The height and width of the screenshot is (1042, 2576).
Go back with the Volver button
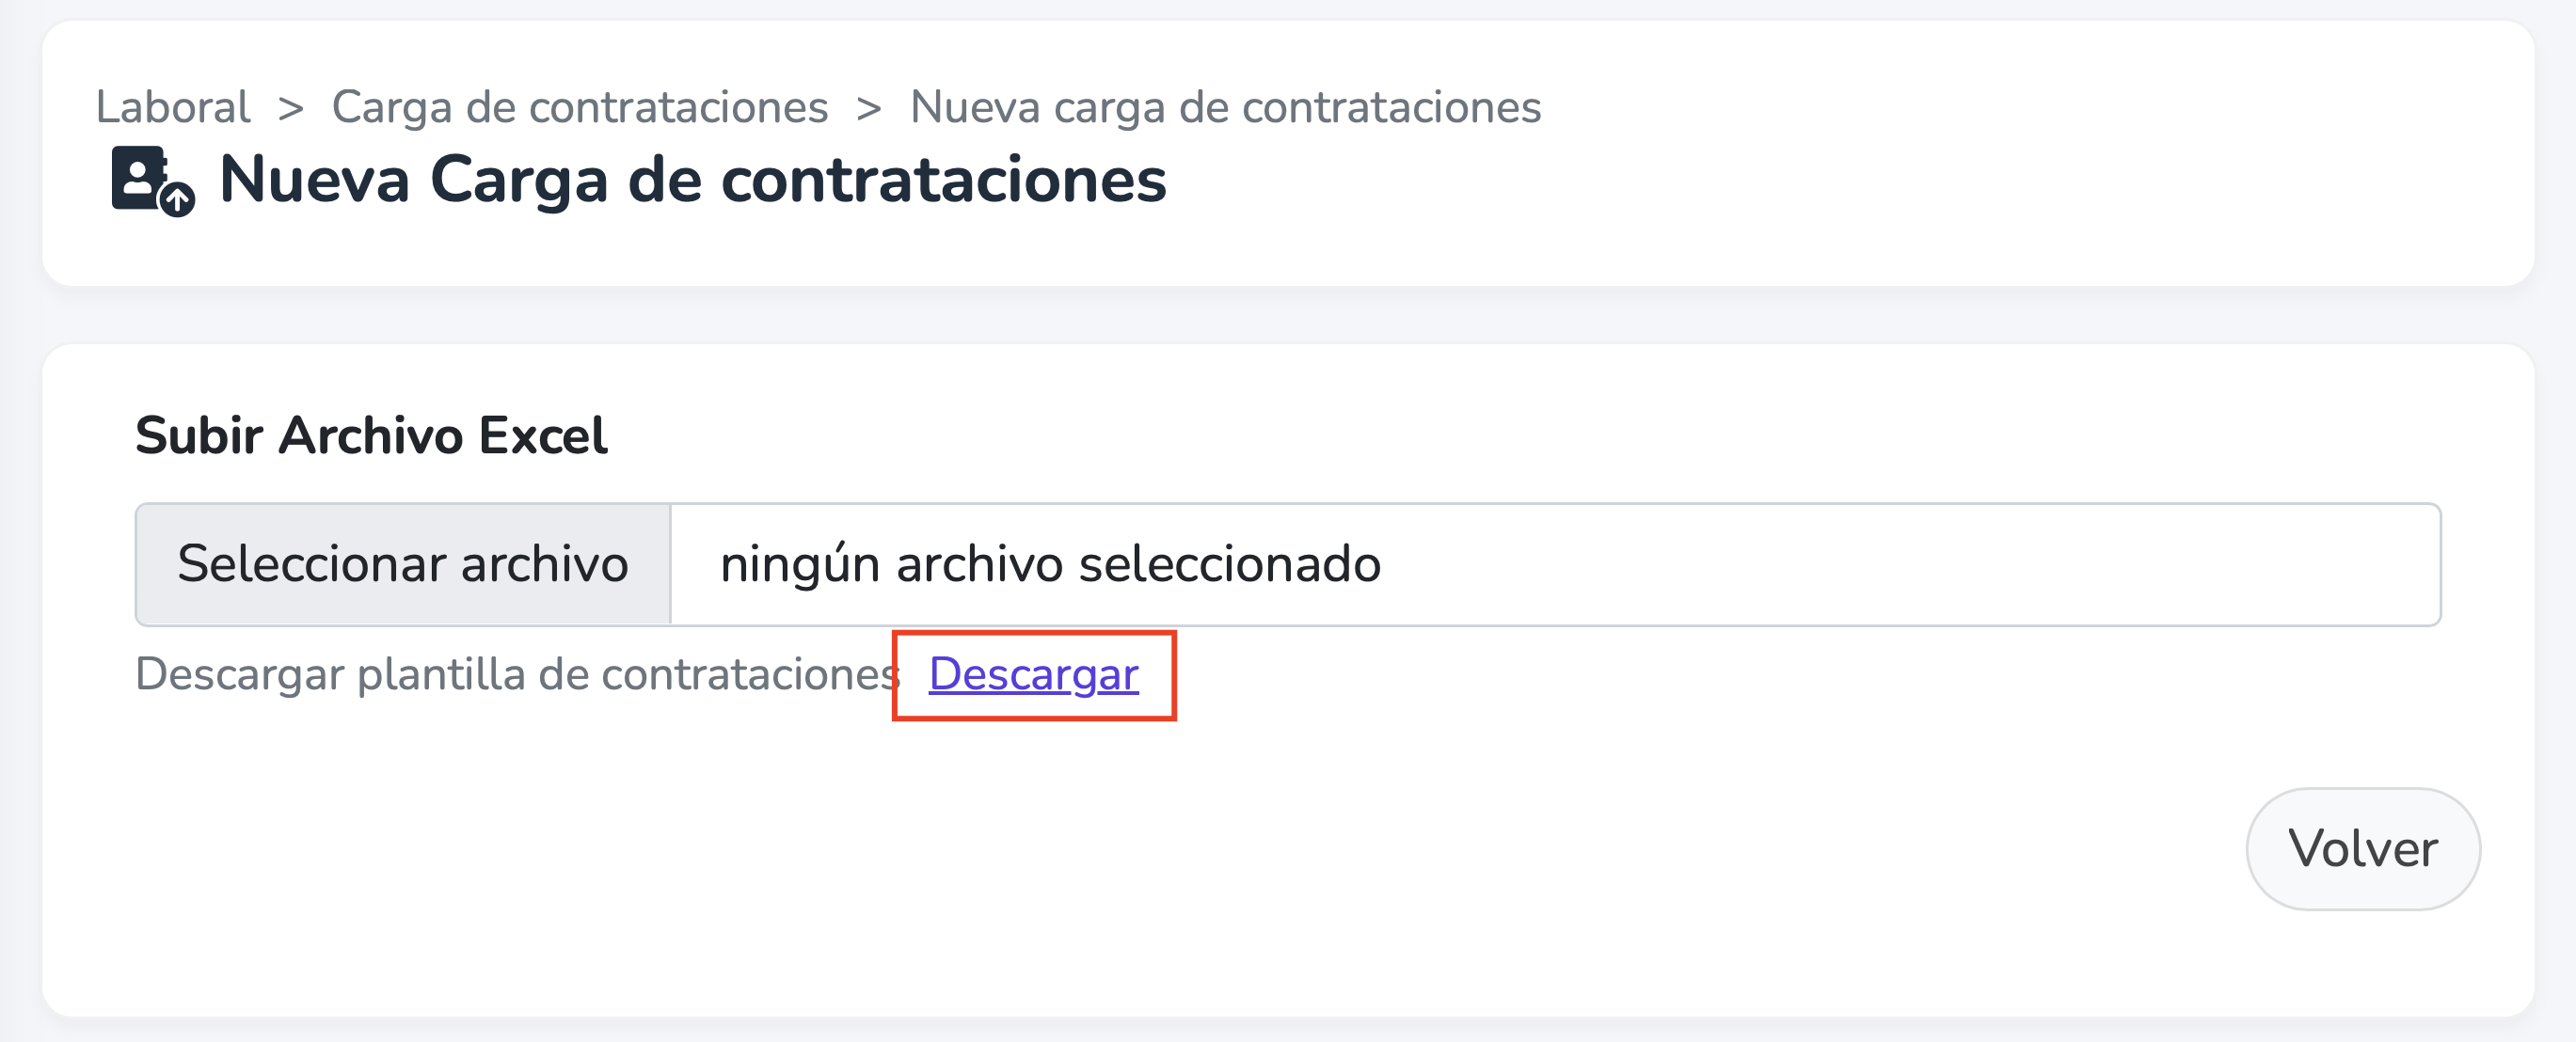2362,848
